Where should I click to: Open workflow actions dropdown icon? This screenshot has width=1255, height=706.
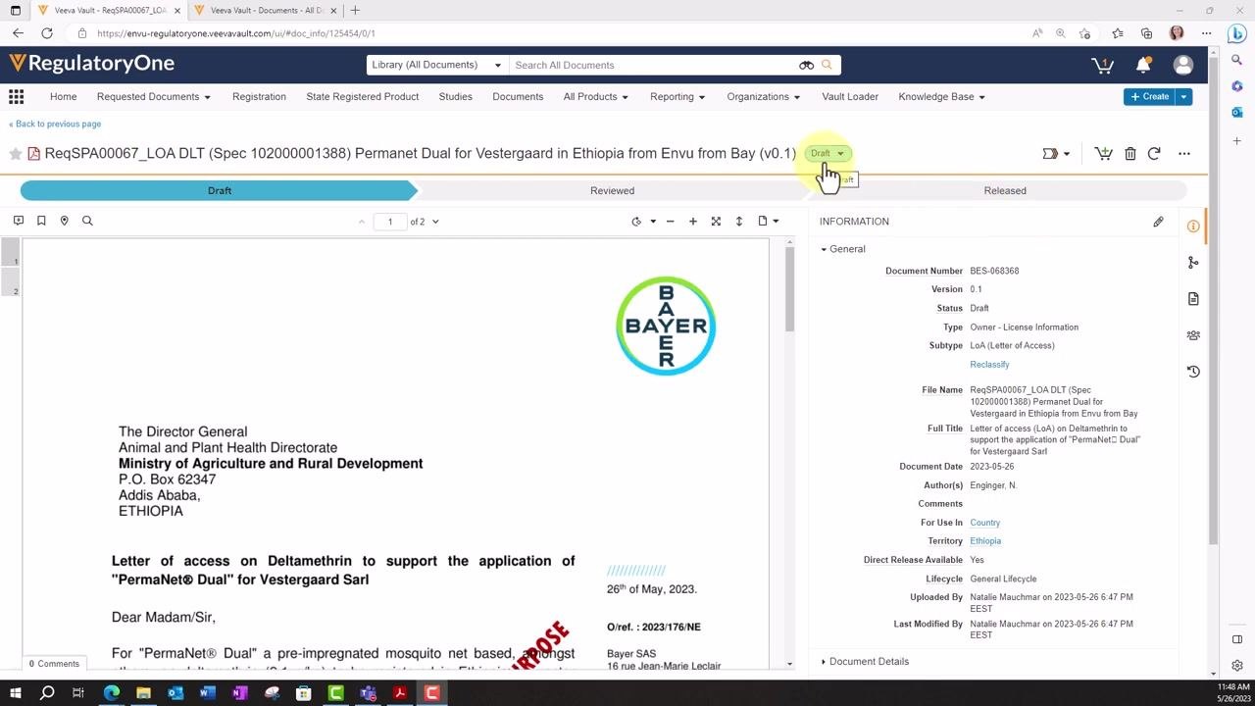pyautogui.click(x=1056, y=153)
